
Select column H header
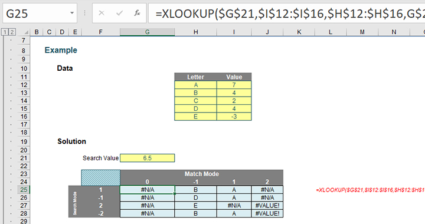click(195, 32)
